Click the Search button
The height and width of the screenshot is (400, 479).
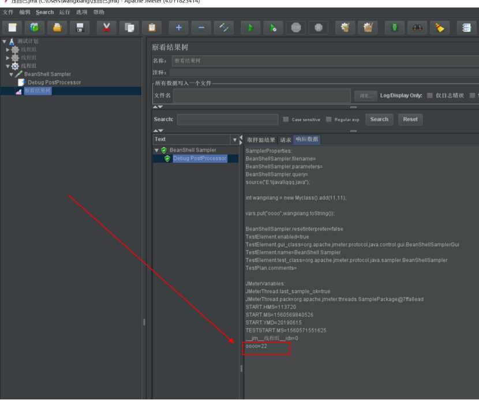click(x=379, y=119)
